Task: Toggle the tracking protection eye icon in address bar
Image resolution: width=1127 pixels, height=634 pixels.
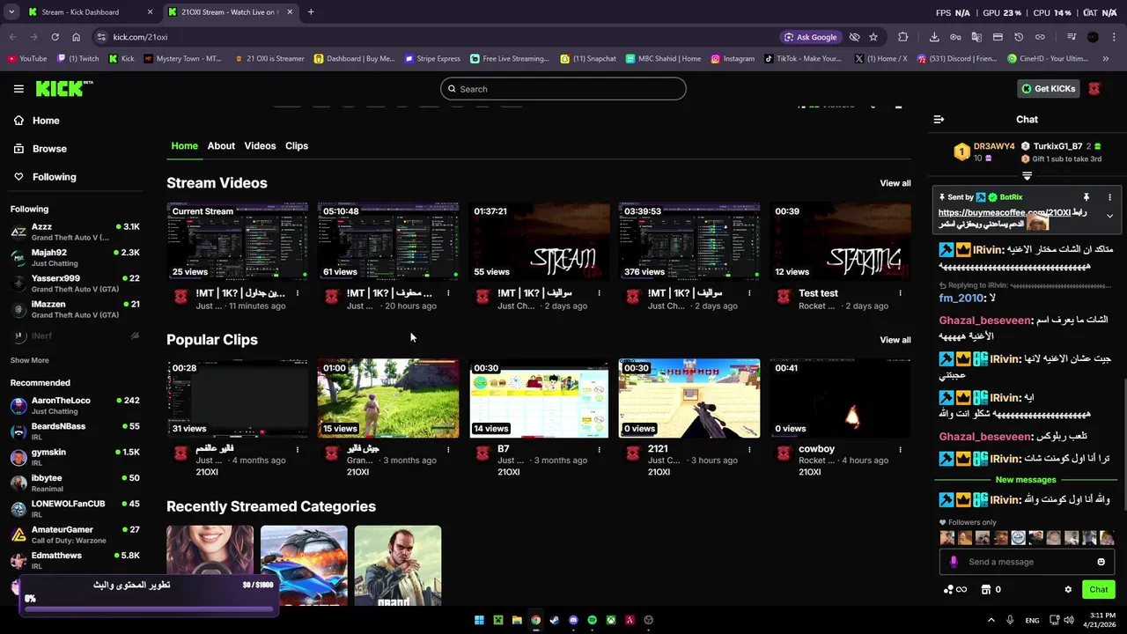Action: click(x=854, y=37)
